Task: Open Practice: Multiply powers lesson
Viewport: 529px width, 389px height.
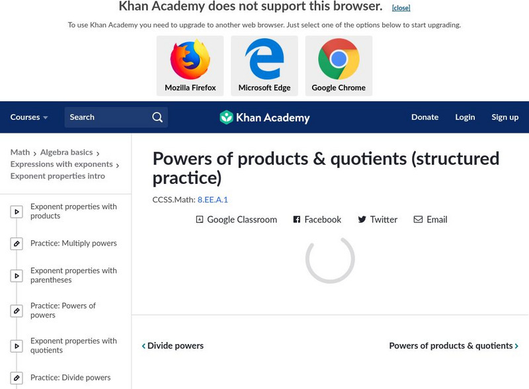Action: (73, 243)
